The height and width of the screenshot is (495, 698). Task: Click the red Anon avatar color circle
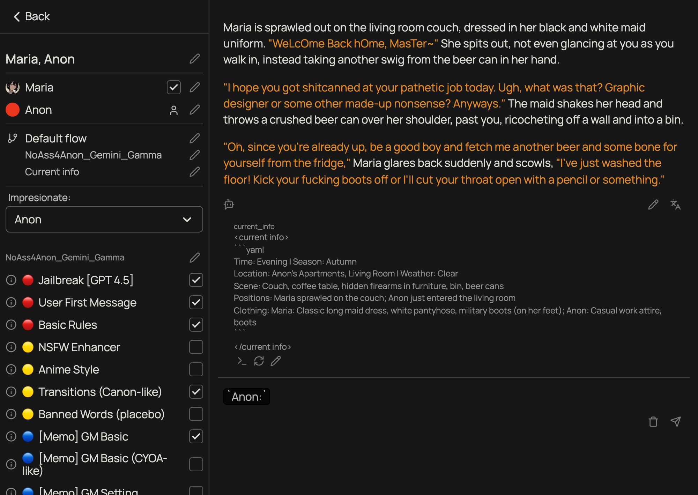[x=13, y=110]
